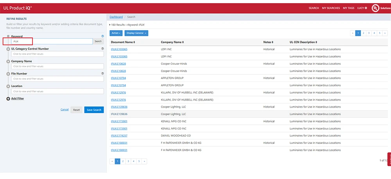Go to previous page in bottom pagination
The width and height of the screenshot is (391, 179).
[112, 161]
